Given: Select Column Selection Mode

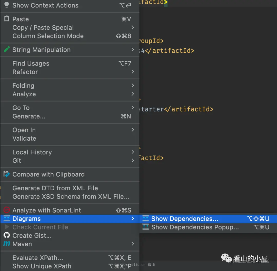Looking at the screenshot, I should 48,36.
